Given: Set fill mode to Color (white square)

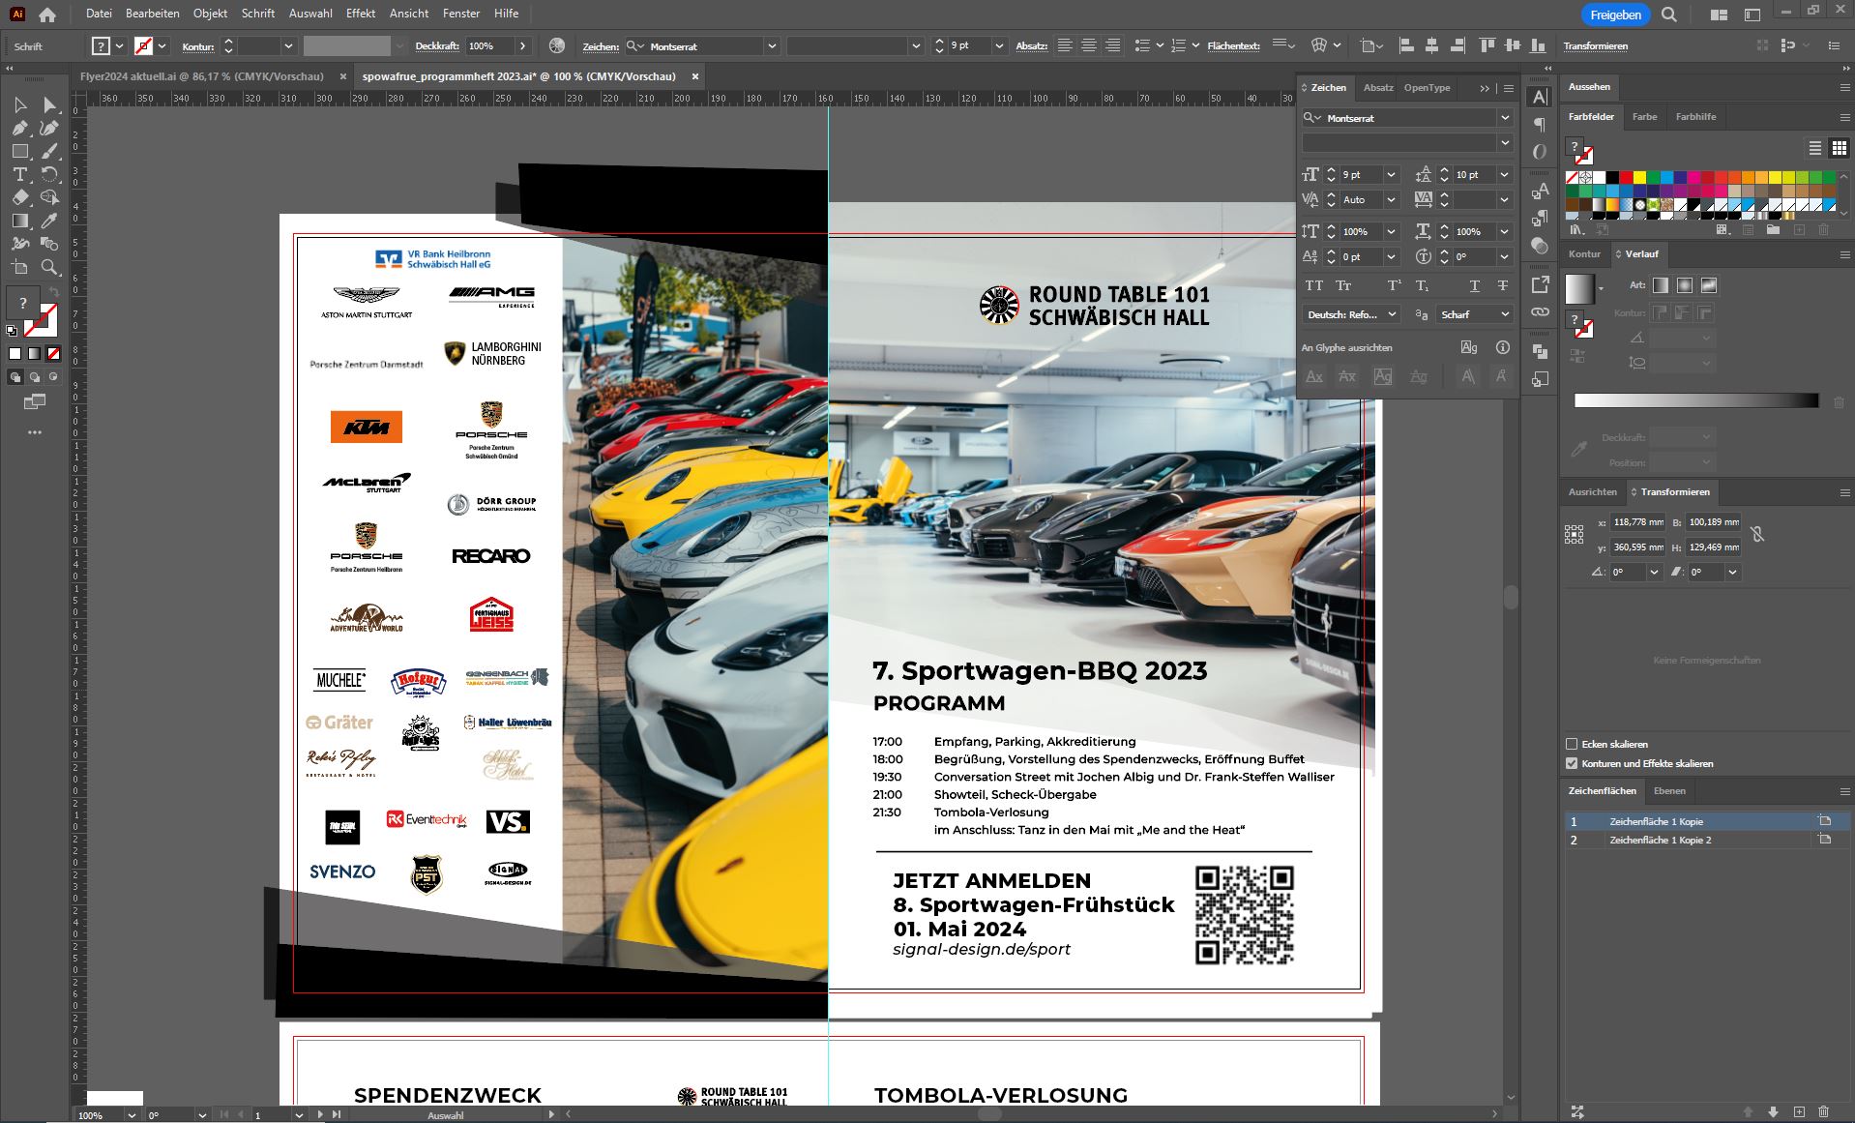Looking at the screenshot, I should pos(15,354).
